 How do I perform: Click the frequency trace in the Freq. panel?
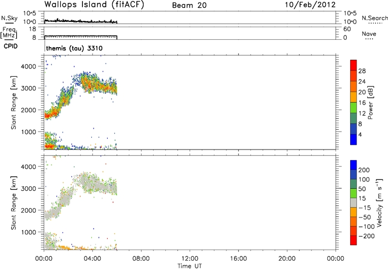click(x=81, y=36)
